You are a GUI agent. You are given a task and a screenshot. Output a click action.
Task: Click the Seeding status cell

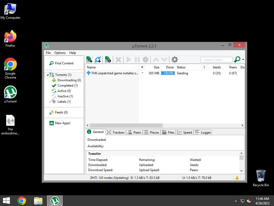(x=182, y=73)
